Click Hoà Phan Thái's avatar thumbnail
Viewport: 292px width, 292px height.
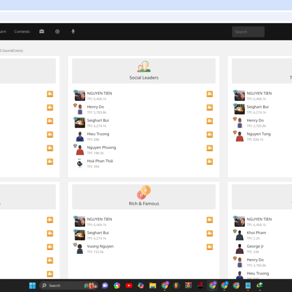pos(80,164)
